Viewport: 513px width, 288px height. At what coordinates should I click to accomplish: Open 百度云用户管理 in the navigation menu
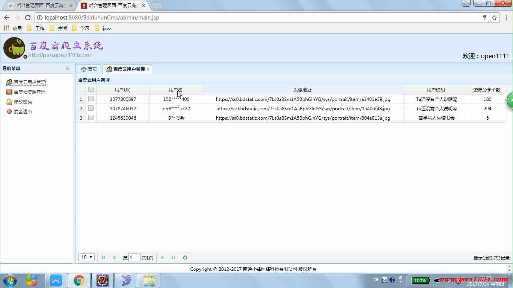point(26,82)
